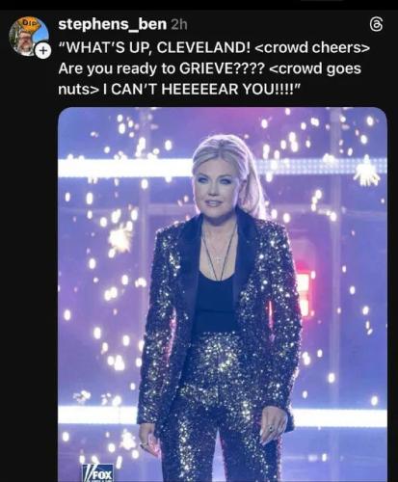Click the <crowd goes nuts> phrase
Image resolution: width=398 pixels, height=482 pixels.
click(x=210, y=79)
